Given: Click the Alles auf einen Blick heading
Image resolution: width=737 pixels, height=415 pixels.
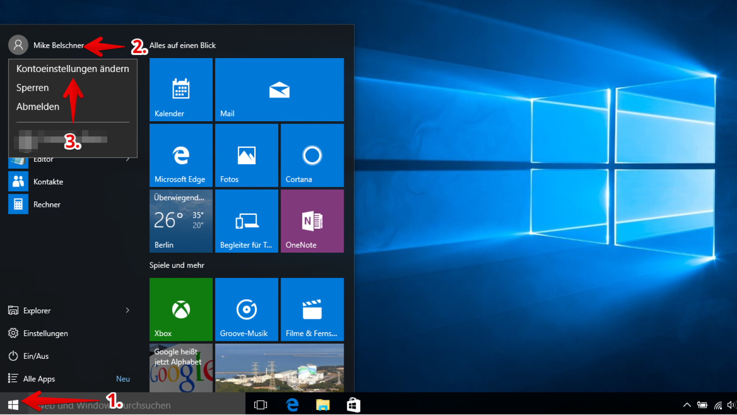Looking at the screenshot, I should (x=182, y=45).
